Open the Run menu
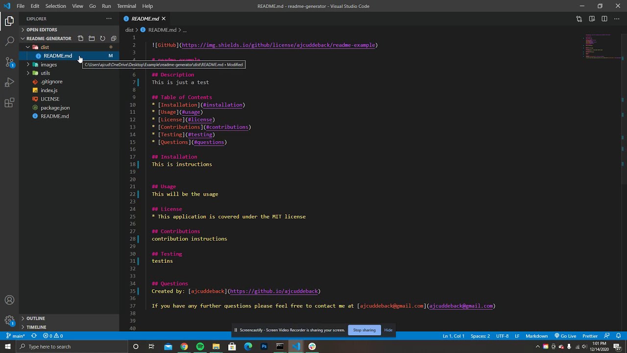627x353 pixels. 106,6
